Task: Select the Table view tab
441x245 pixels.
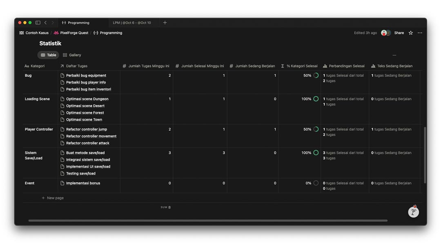Action: [48, 55]
